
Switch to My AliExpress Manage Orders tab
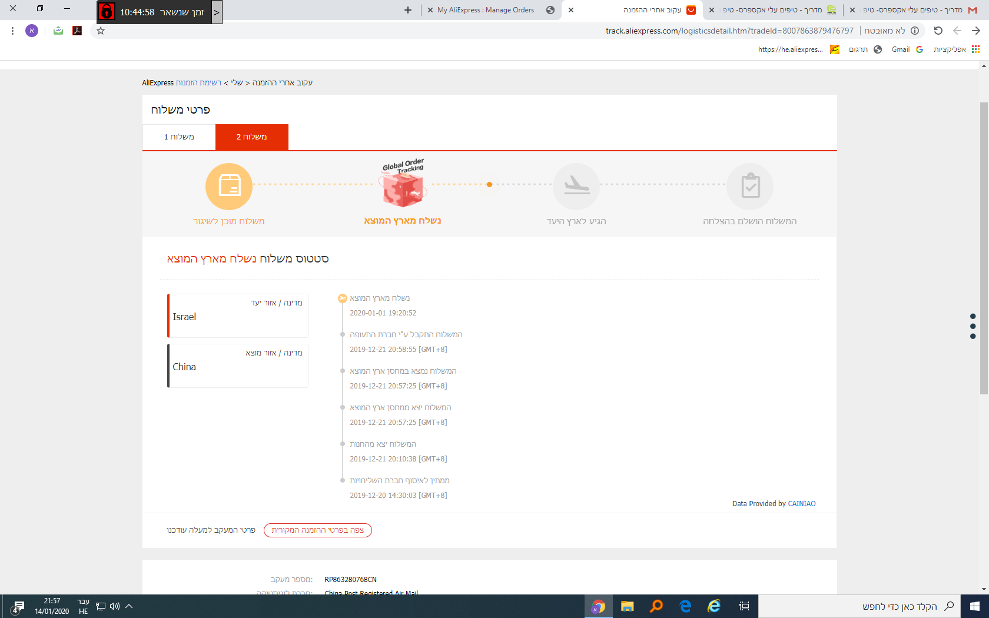486,10
